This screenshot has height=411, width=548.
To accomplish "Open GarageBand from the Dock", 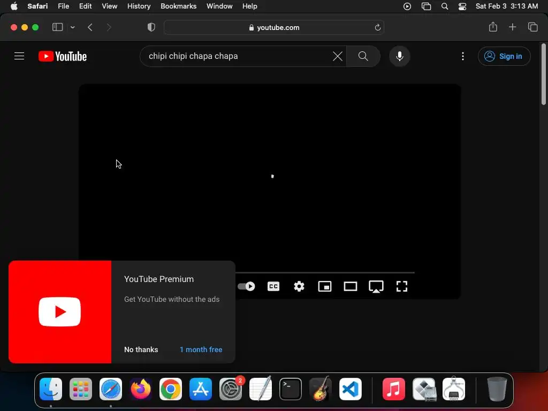I will [321, 389].
